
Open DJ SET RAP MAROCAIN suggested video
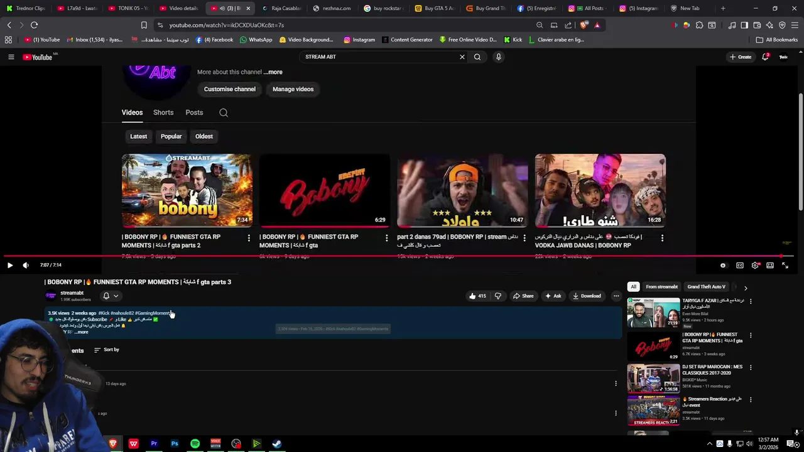point(653,379)
